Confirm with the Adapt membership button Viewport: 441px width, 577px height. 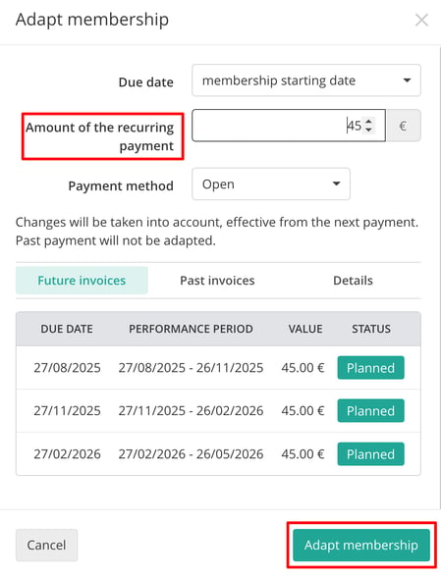pyautogui.click(x=361, y=545)
